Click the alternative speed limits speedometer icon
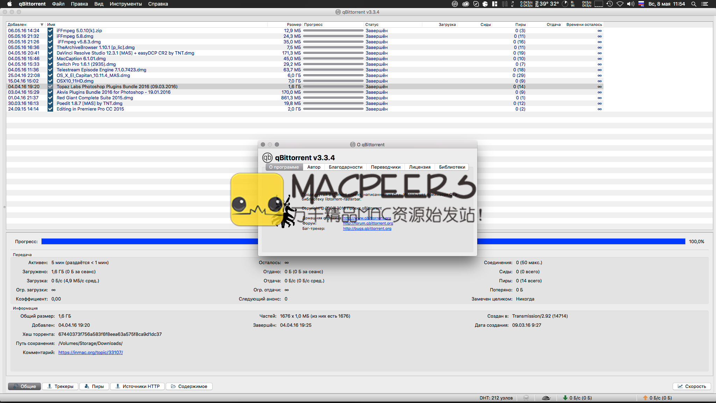The width and height of the screenshot is (716, 403). click(546, 398)
